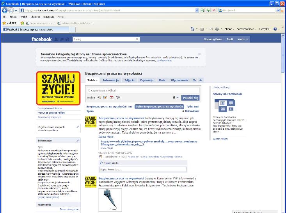Viewport: 286px width, 213px height.
Task: Click the printer icon
Action: 217,29
